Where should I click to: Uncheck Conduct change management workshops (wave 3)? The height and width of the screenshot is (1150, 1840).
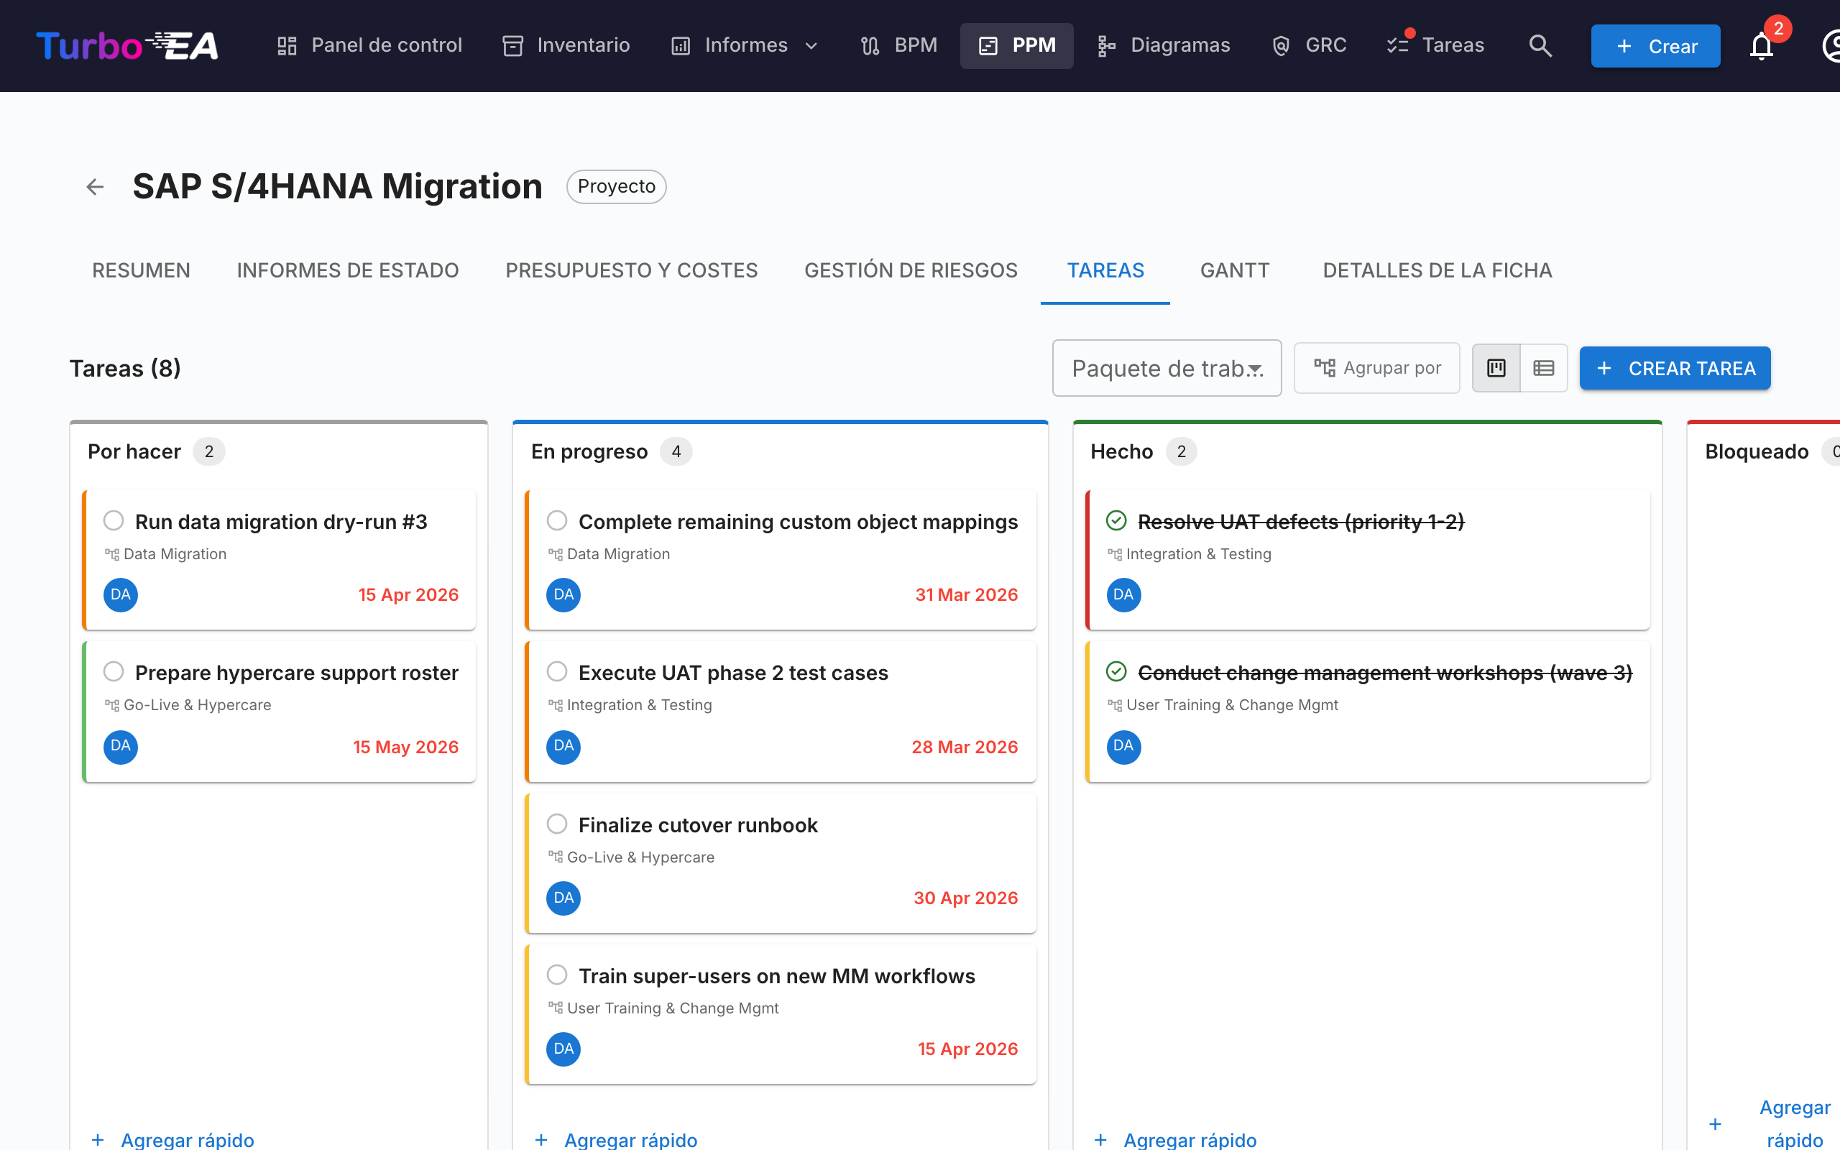(x=1116, y=671)
